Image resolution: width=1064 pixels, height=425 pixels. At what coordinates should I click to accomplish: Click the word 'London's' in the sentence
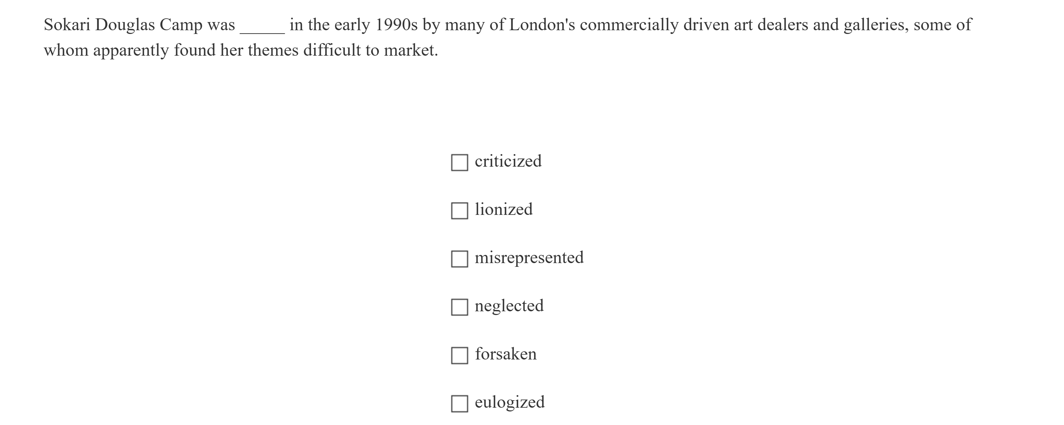coord(542,25)
